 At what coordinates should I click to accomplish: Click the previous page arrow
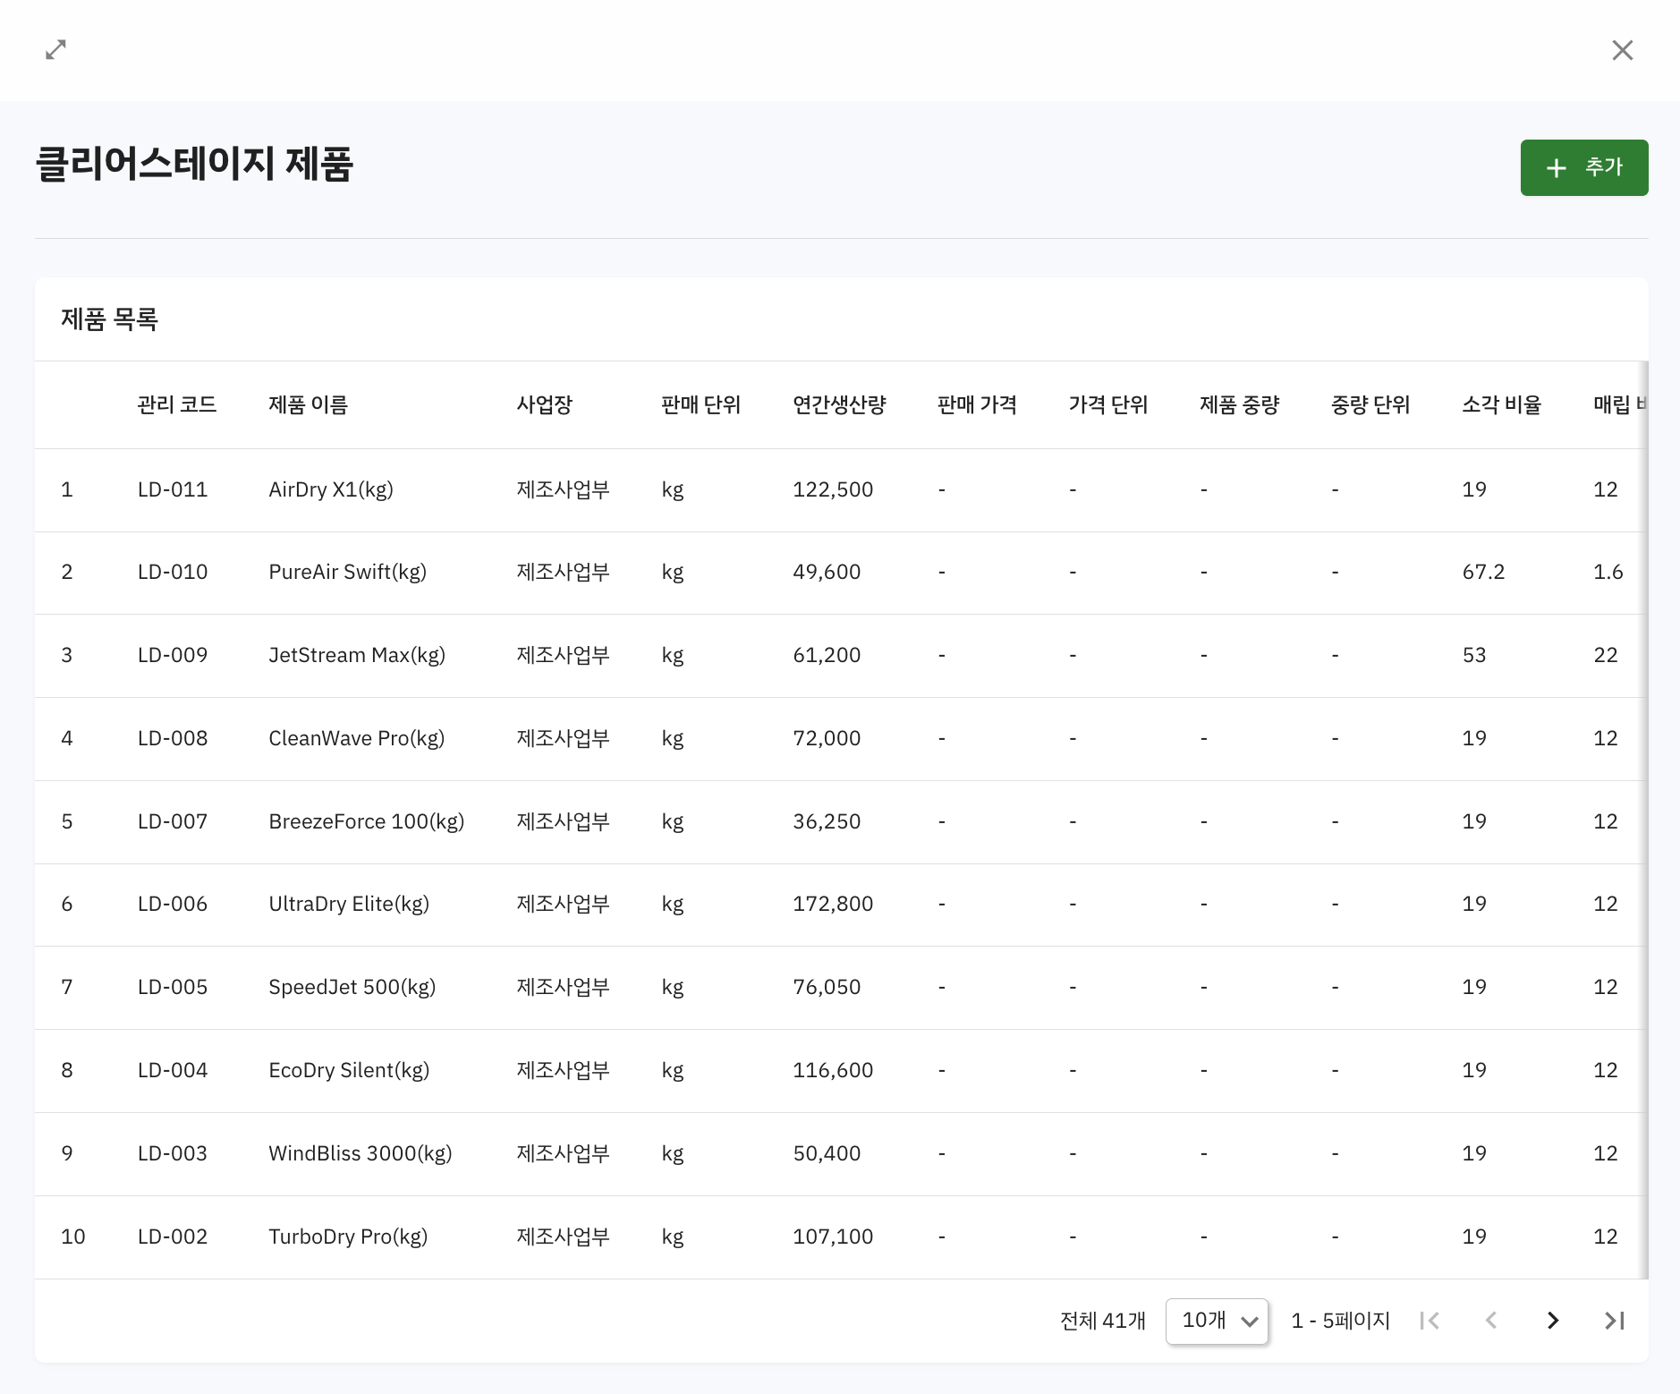tap(1491, 1321)
